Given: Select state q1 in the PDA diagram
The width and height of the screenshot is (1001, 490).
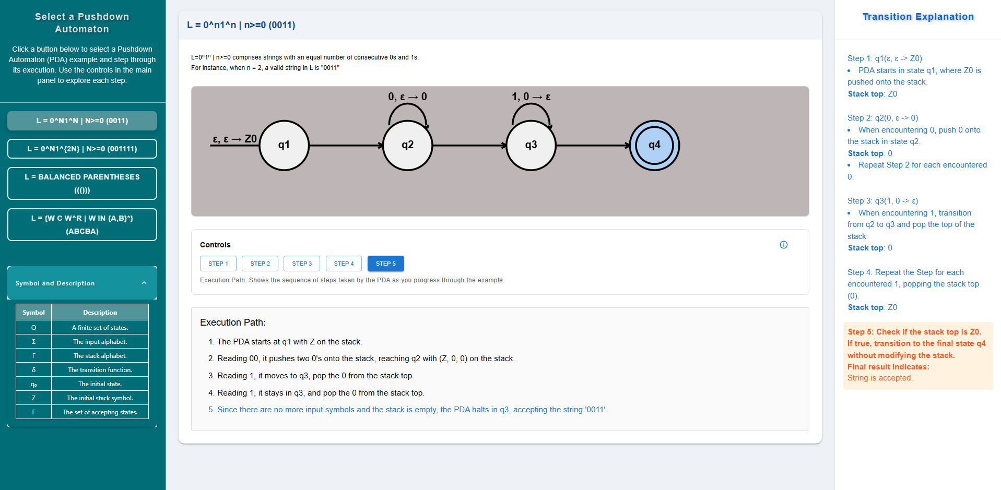Looking at the screenshot, I should coord(284,145).
